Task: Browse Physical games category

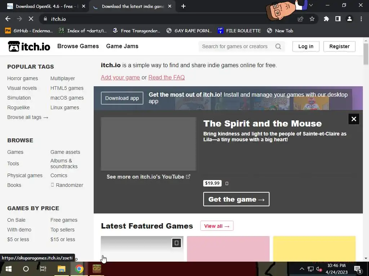Action: tap(25, 175)
